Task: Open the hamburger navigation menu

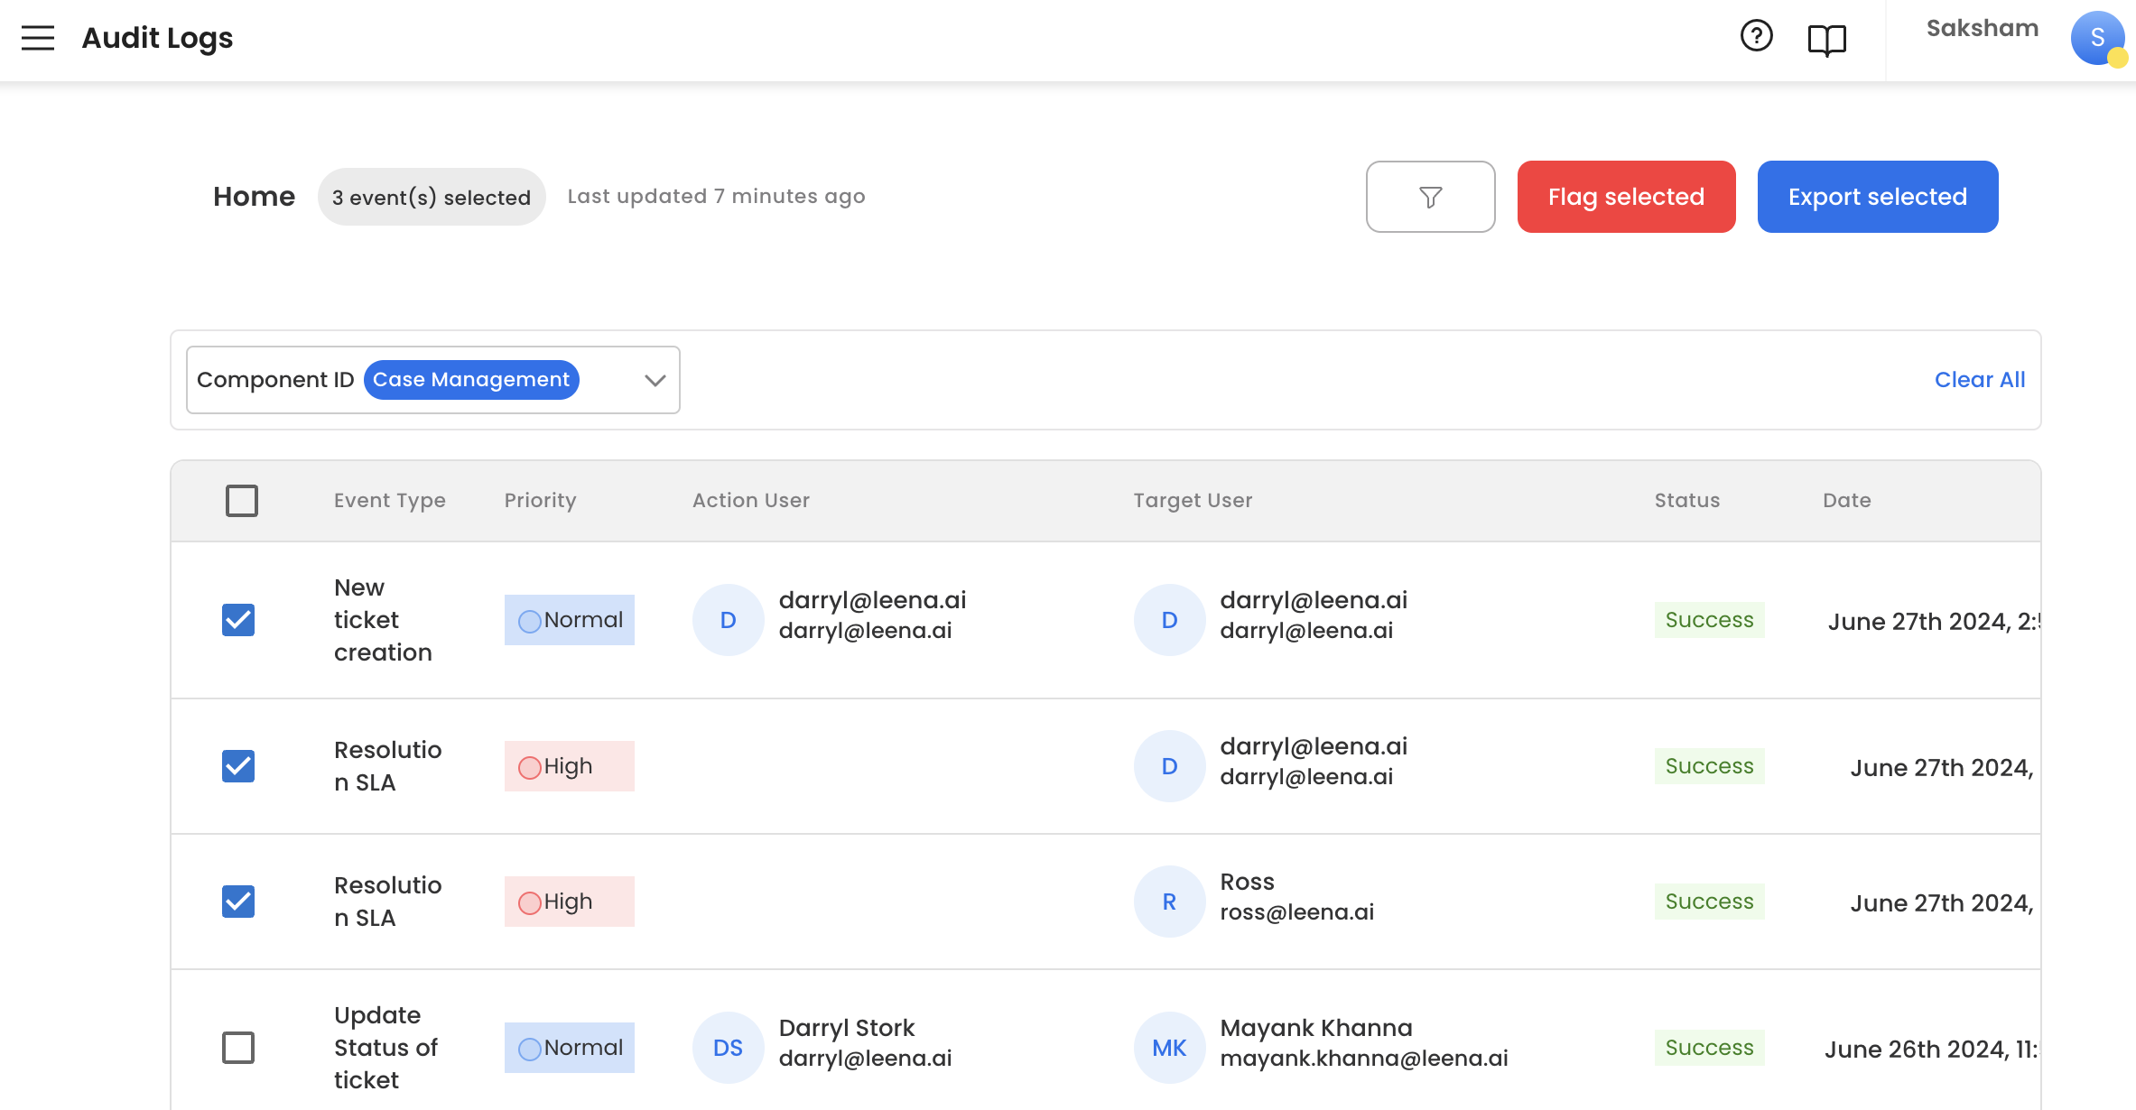Action: pos(38,38)
